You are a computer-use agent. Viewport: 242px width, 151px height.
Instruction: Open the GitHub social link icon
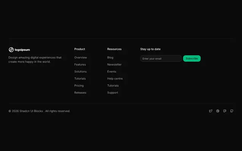232,111
